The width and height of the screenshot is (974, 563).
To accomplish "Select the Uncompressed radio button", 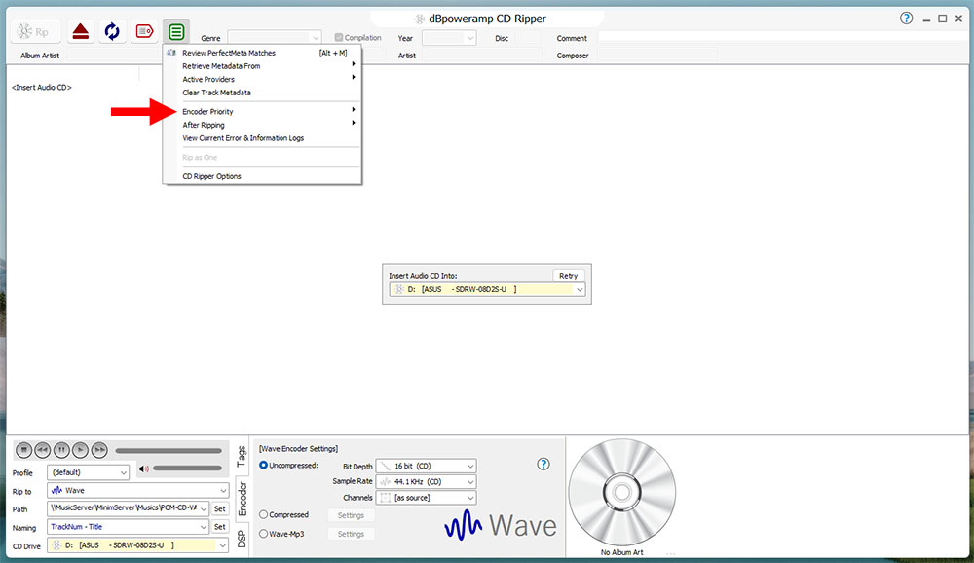I will point(264,466).
